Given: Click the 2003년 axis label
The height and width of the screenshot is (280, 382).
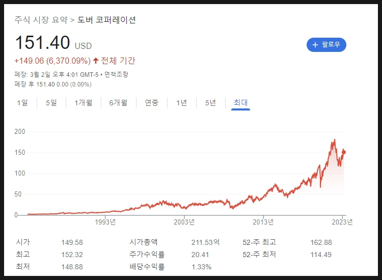Looking at the screenshot, I should (x=184, y=222).
